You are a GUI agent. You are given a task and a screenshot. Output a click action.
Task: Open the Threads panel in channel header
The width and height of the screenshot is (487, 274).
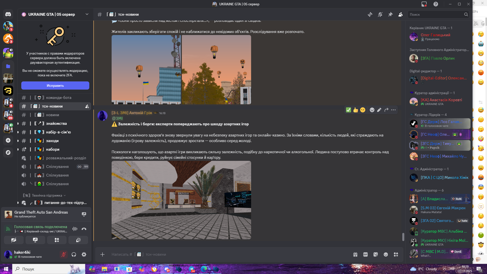pos(370,14)
